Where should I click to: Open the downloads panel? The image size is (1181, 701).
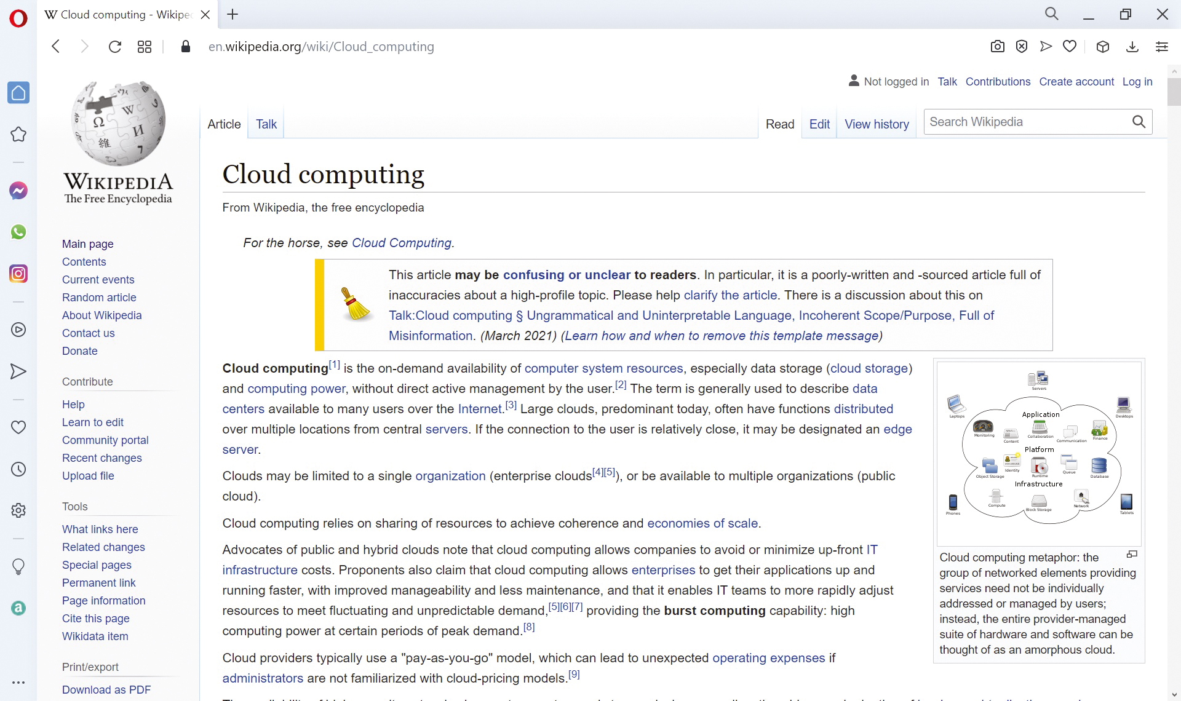click(1132, 47)
